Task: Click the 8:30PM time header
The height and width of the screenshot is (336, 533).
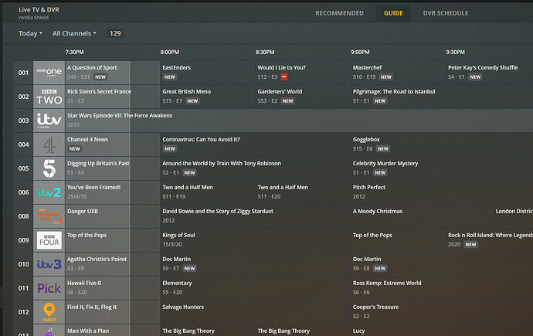Action: tap(265, 52)
